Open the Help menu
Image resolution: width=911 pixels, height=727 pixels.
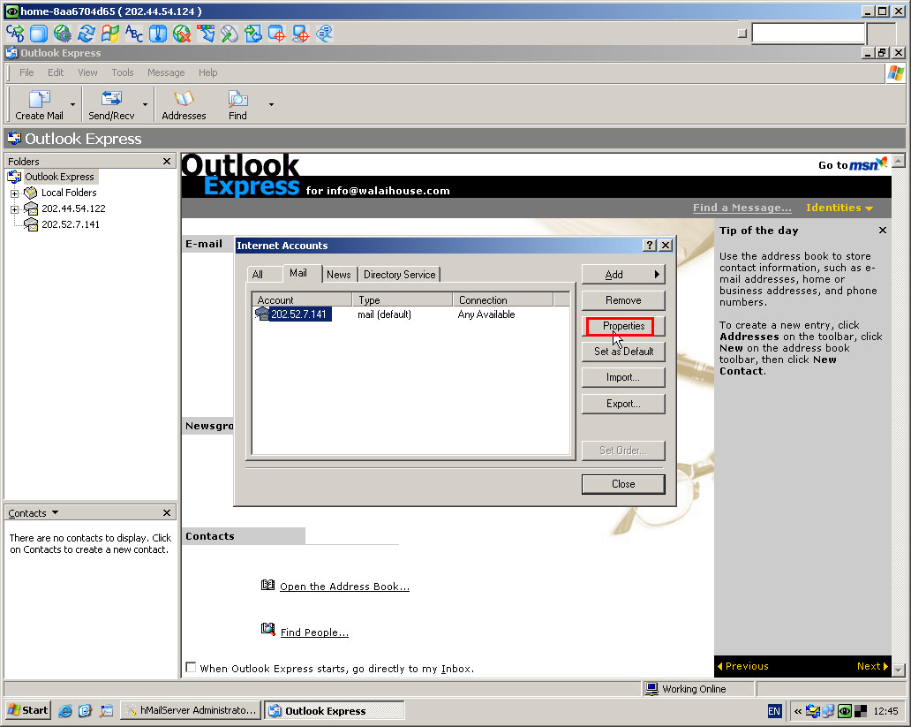[x=207, y=72]
